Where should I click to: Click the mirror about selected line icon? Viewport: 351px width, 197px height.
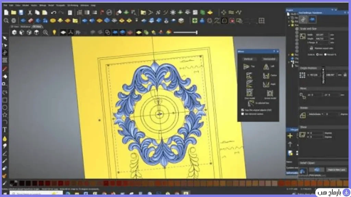(251, 103)
